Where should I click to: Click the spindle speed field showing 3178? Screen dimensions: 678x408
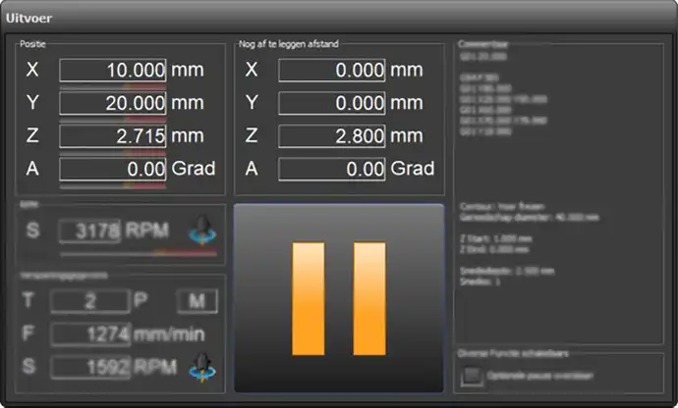click(x=90, y=231)
